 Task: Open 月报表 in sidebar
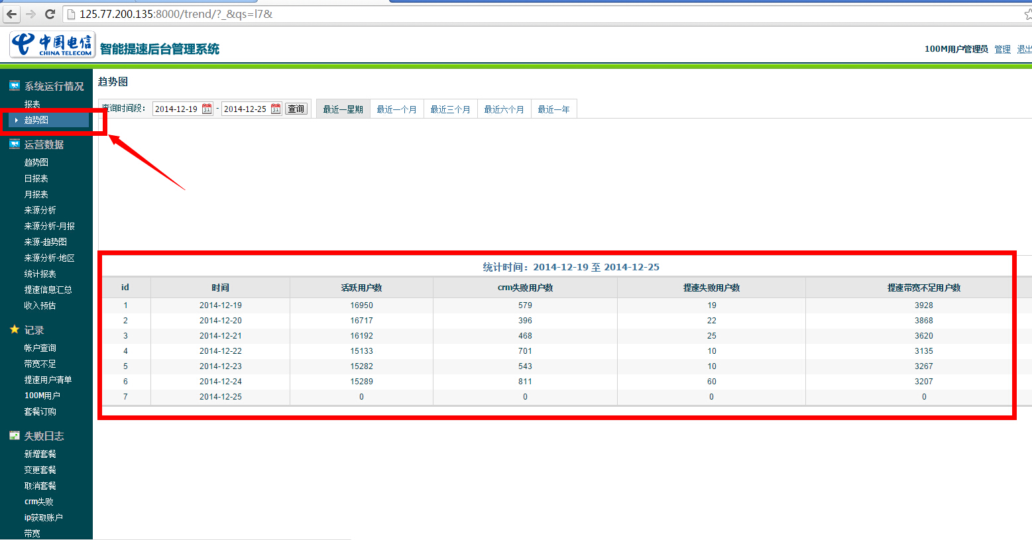[x=36, y=194]
